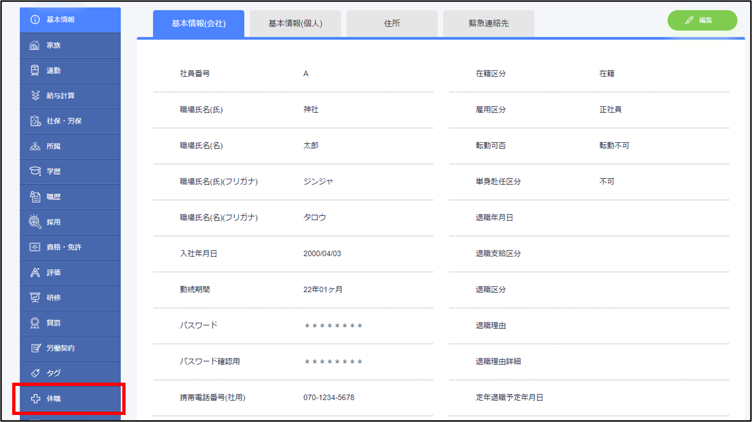Open the 家族 house icon in sidebar
752x422 pixels.
(x=35, y=45)
